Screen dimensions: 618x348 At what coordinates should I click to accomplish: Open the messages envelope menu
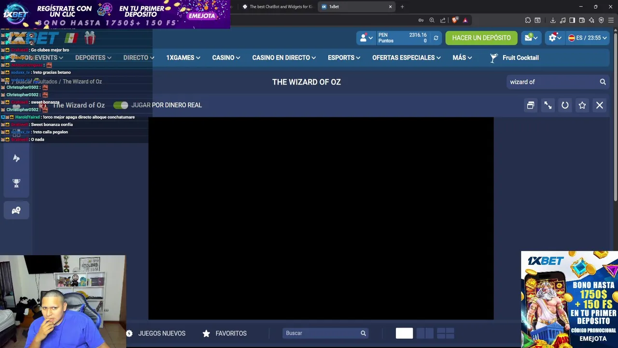pyautogui.click(x=531, y=38)
